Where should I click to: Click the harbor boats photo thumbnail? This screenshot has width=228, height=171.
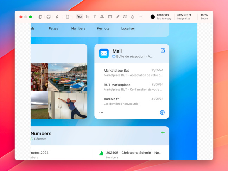tap(68, 77)
